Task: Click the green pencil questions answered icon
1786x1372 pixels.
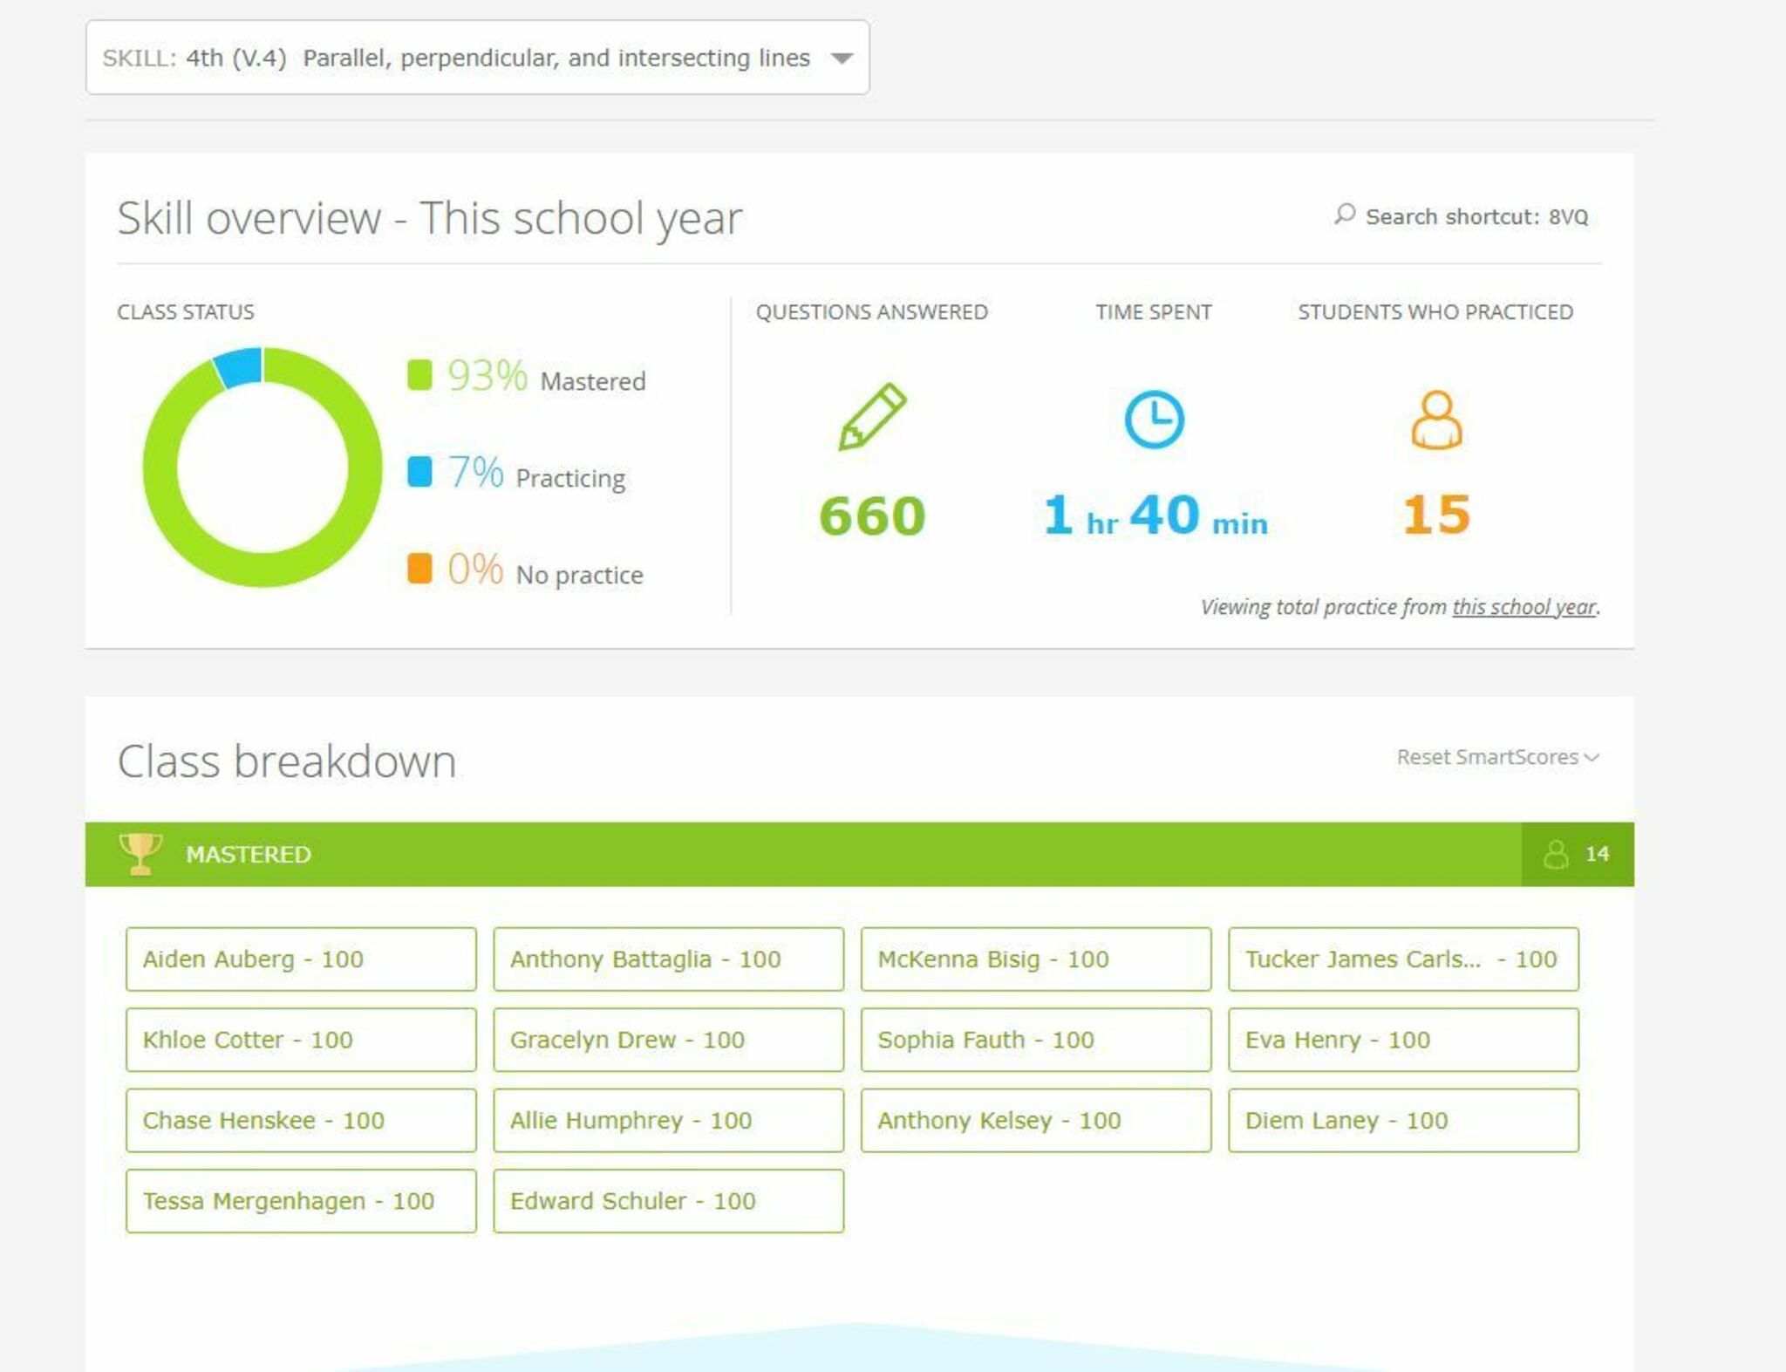Action: 871,417
